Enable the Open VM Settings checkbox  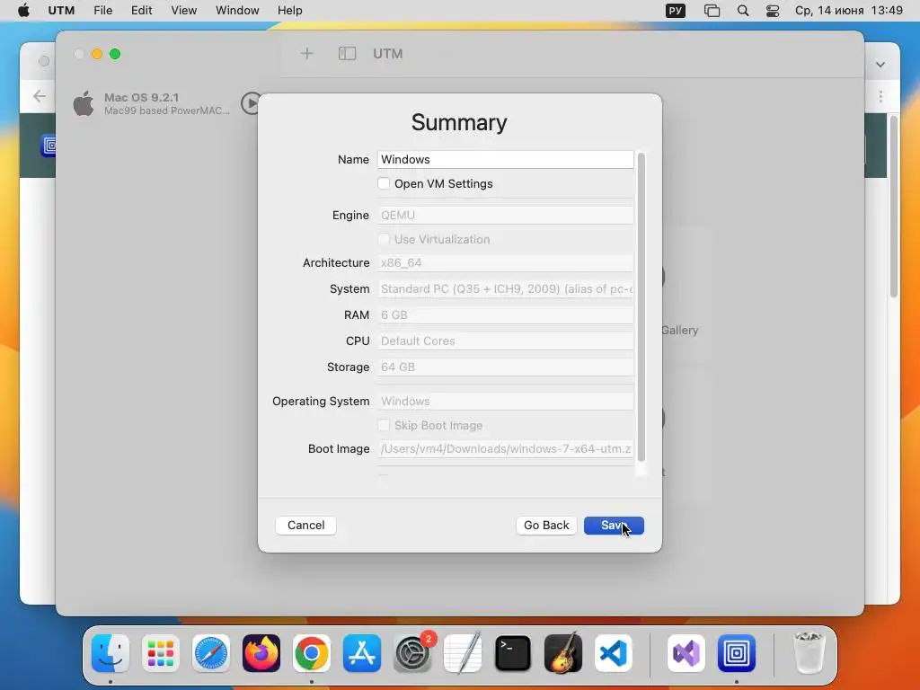coord(384,183)
